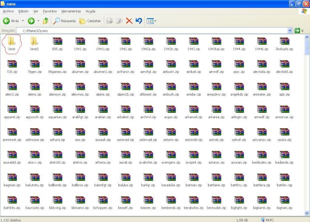Click the green forward arrow button
310x222 pixels.
pos(31,21)
